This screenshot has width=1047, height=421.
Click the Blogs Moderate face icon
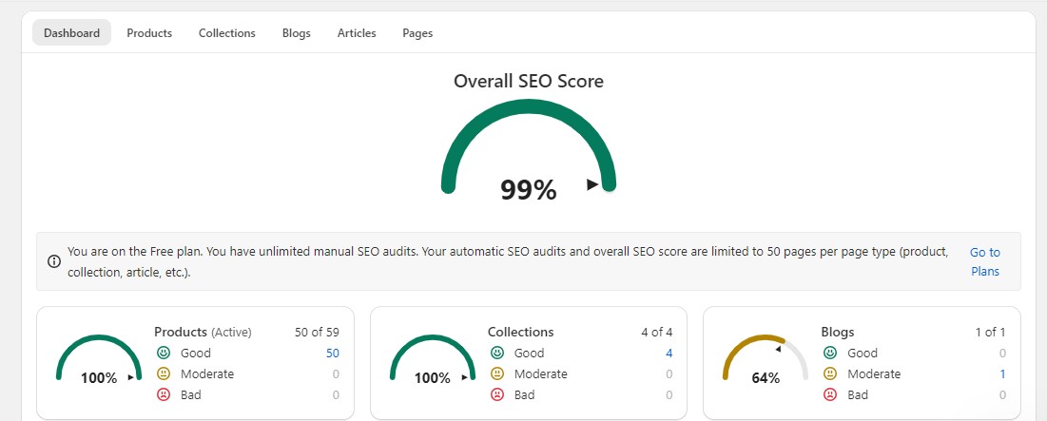pyautogui.click(x=830, y=373)
